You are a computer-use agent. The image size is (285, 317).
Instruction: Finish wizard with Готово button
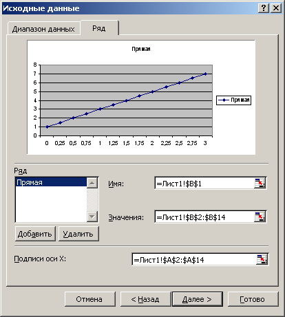tap(253, 299)
